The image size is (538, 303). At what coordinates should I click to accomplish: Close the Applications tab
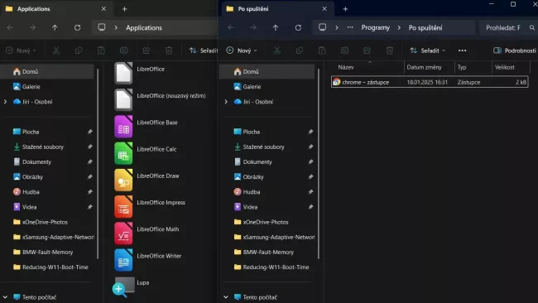[x=103, y=9]
